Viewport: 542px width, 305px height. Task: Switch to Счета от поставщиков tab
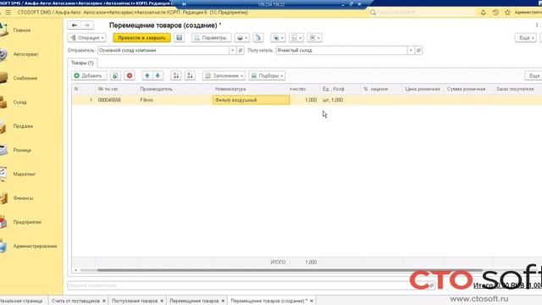click(x=75, y=301)
